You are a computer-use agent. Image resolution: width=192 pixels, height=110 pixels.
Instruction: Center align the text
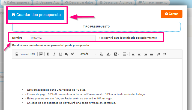139,54
